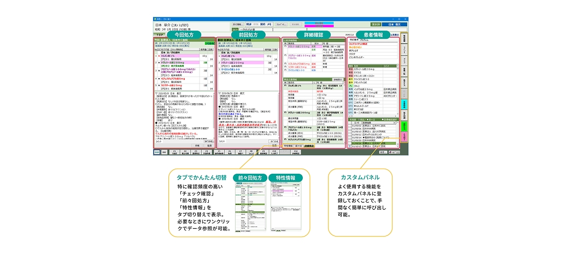Click the 手帳 button under 今回処方 panel
This screenshot has height=254, width=562.
pyautogui.click(x=198, y=146)
